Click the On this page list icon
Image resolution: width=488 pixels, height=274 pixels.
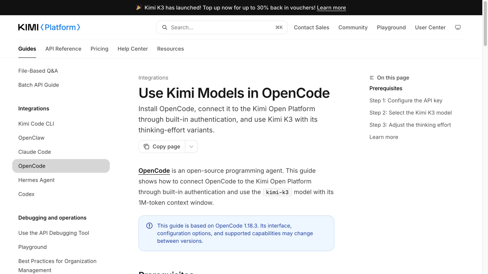pos(372,78)
